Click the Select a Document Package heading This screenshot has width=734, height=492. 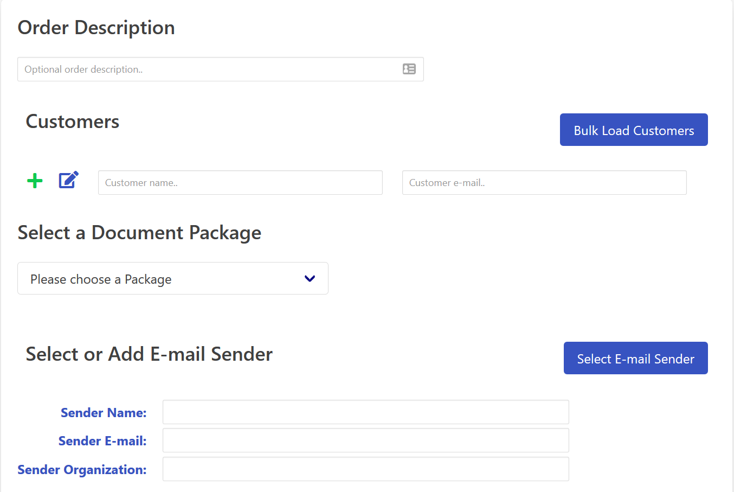[x=139, y=233]
